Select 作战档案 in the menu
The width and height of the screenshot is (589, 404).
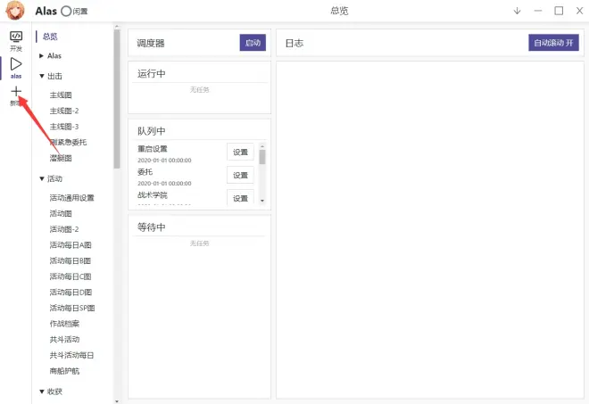(64, 324)
